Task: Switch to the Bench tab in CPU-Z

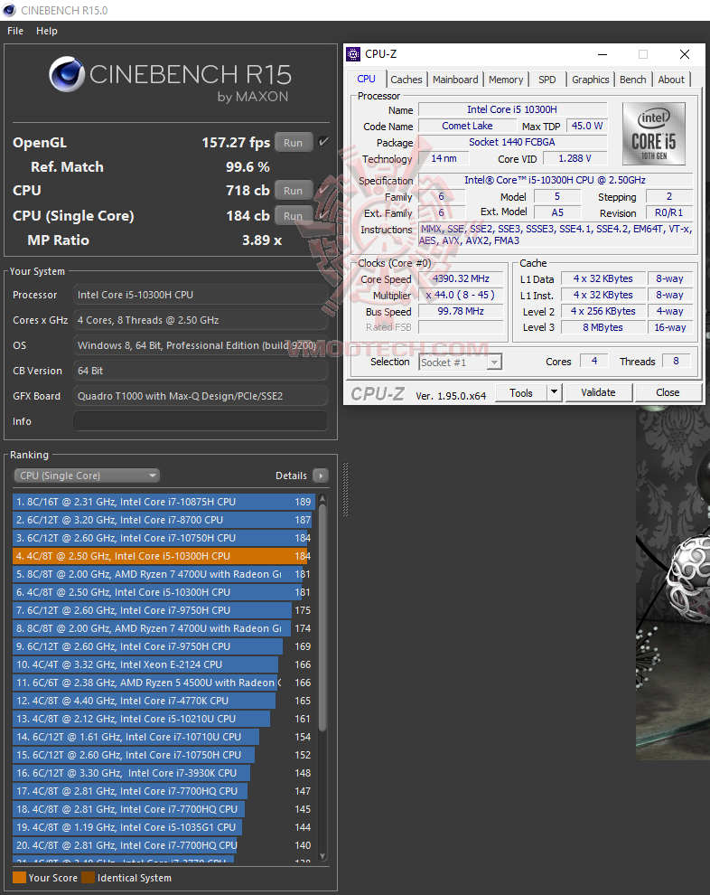Action: pos(633,80)
